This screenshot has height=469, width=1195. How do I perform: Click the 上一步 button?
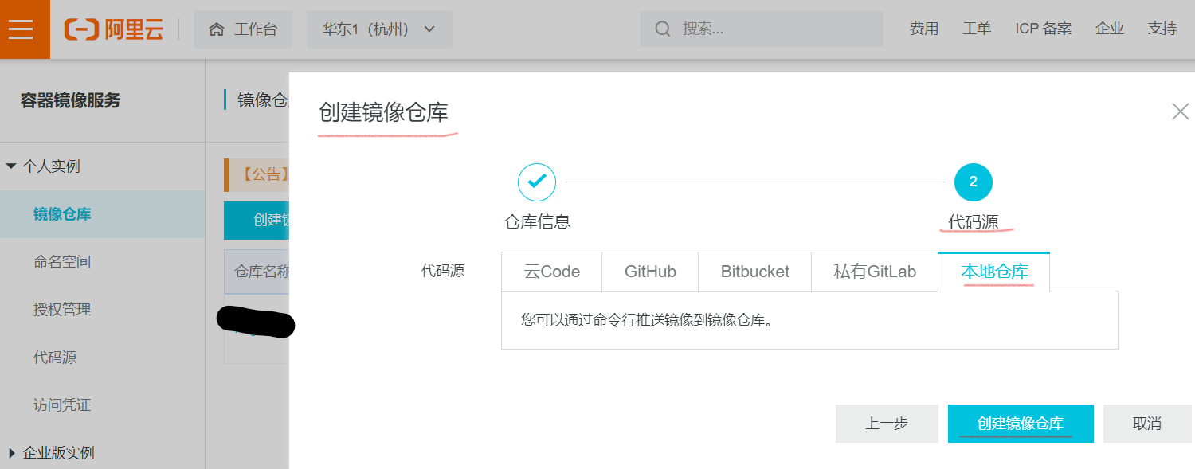(887, 424)
